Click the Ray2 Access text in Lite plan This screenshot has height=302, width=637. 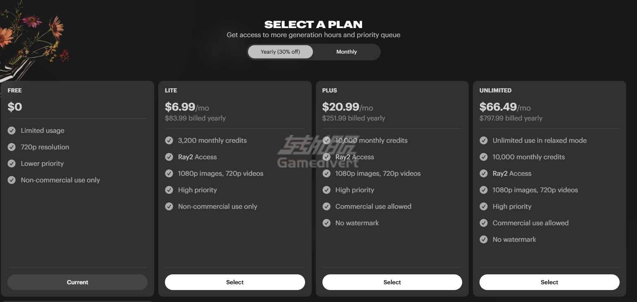click(x=197, y=157)
